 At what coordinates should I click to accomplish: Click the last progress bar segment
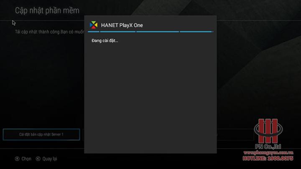pos(196,32)
